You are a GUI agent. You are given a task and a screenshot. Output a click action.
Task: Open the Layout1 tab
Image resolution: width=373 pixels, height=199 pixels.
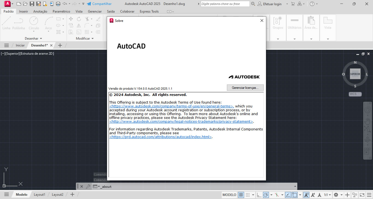(x=39, y=195)
